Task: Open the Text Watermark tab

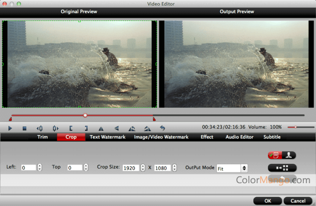Action: click(107, 137)
